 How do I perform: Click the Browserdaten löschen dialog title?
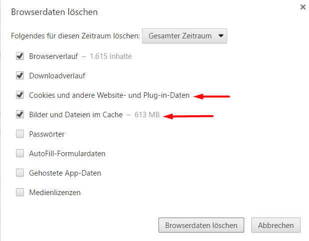[54, 11]
